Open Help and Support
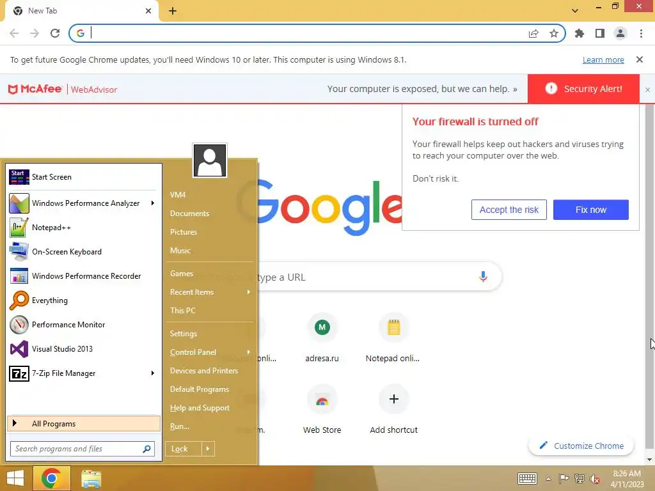 click(x=200, y=408)
